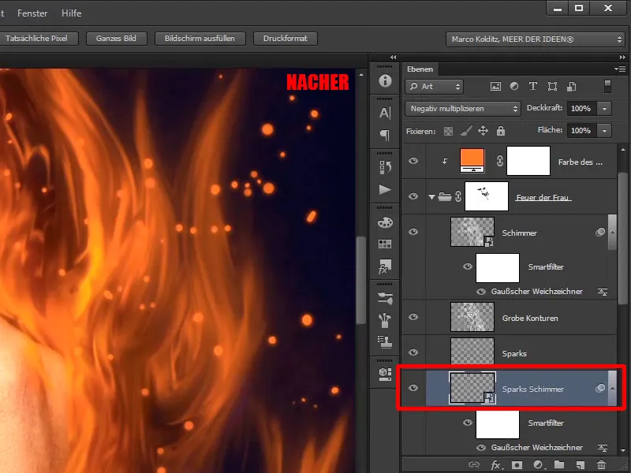Filter layers by adjustment layers icon

click(x=514, y=86)
